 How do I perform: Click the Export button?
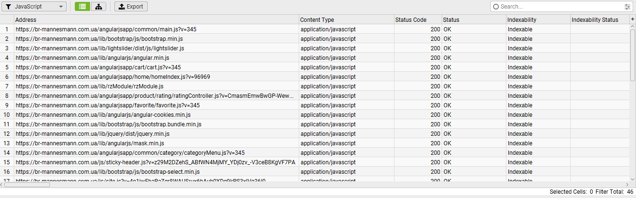coord(131,7)
